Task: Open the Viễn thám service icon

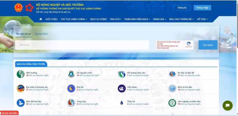Action: 122,88
